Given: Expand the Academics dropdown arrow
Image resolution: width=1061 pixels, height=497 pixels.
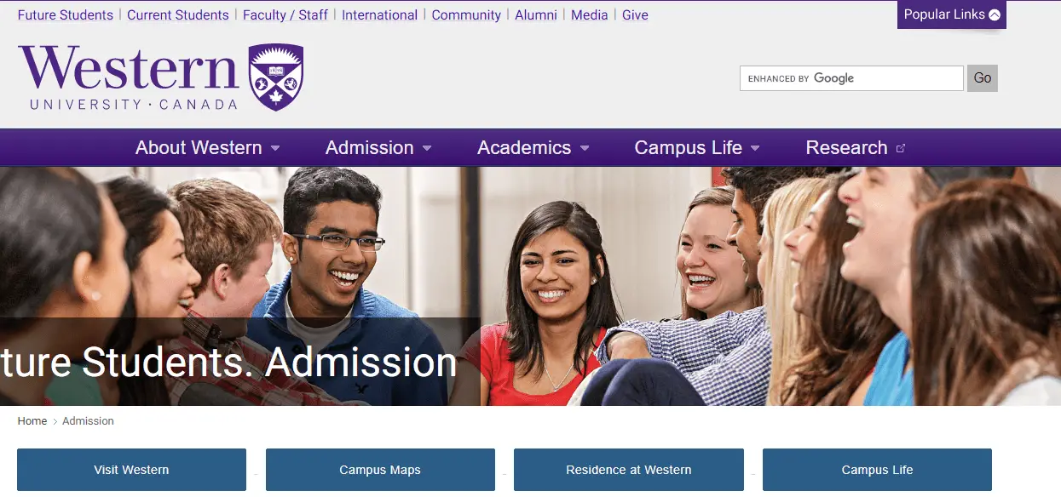Looking at the screenshot, I should (585, 148).
